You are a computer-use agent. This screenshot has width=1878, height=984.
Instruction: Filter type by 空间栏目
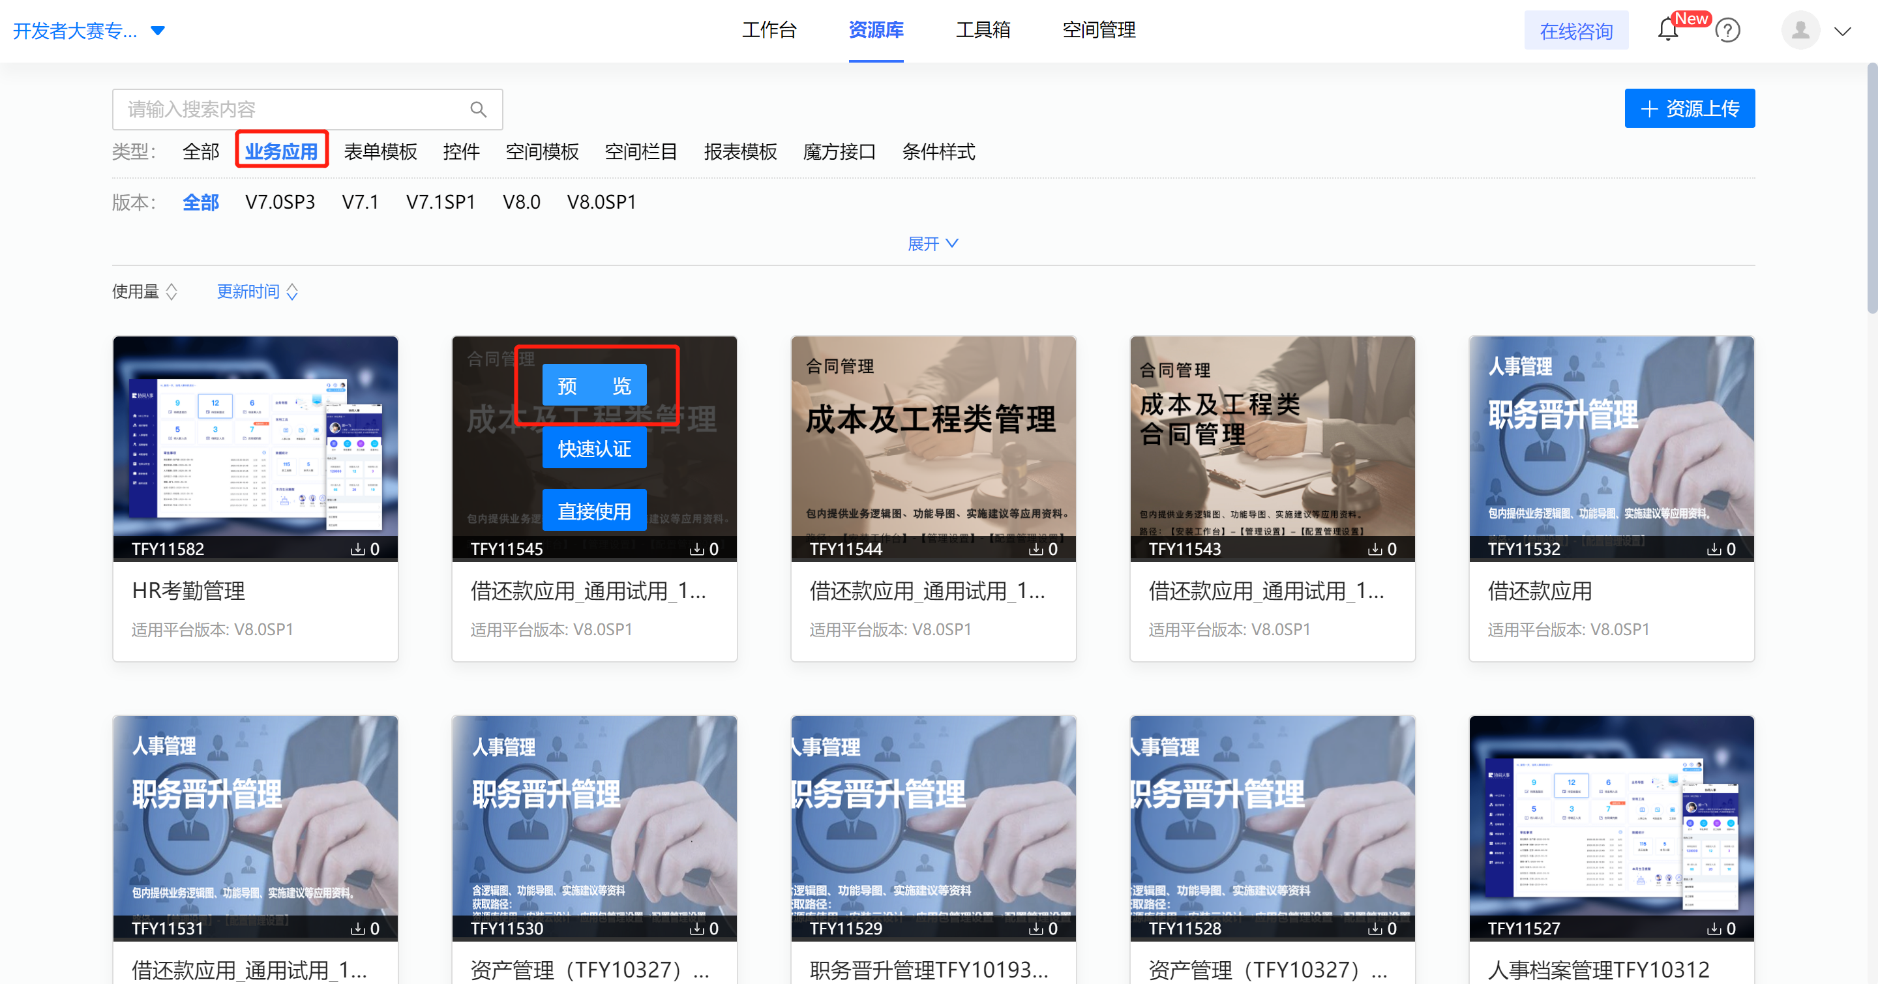[642, 151]
